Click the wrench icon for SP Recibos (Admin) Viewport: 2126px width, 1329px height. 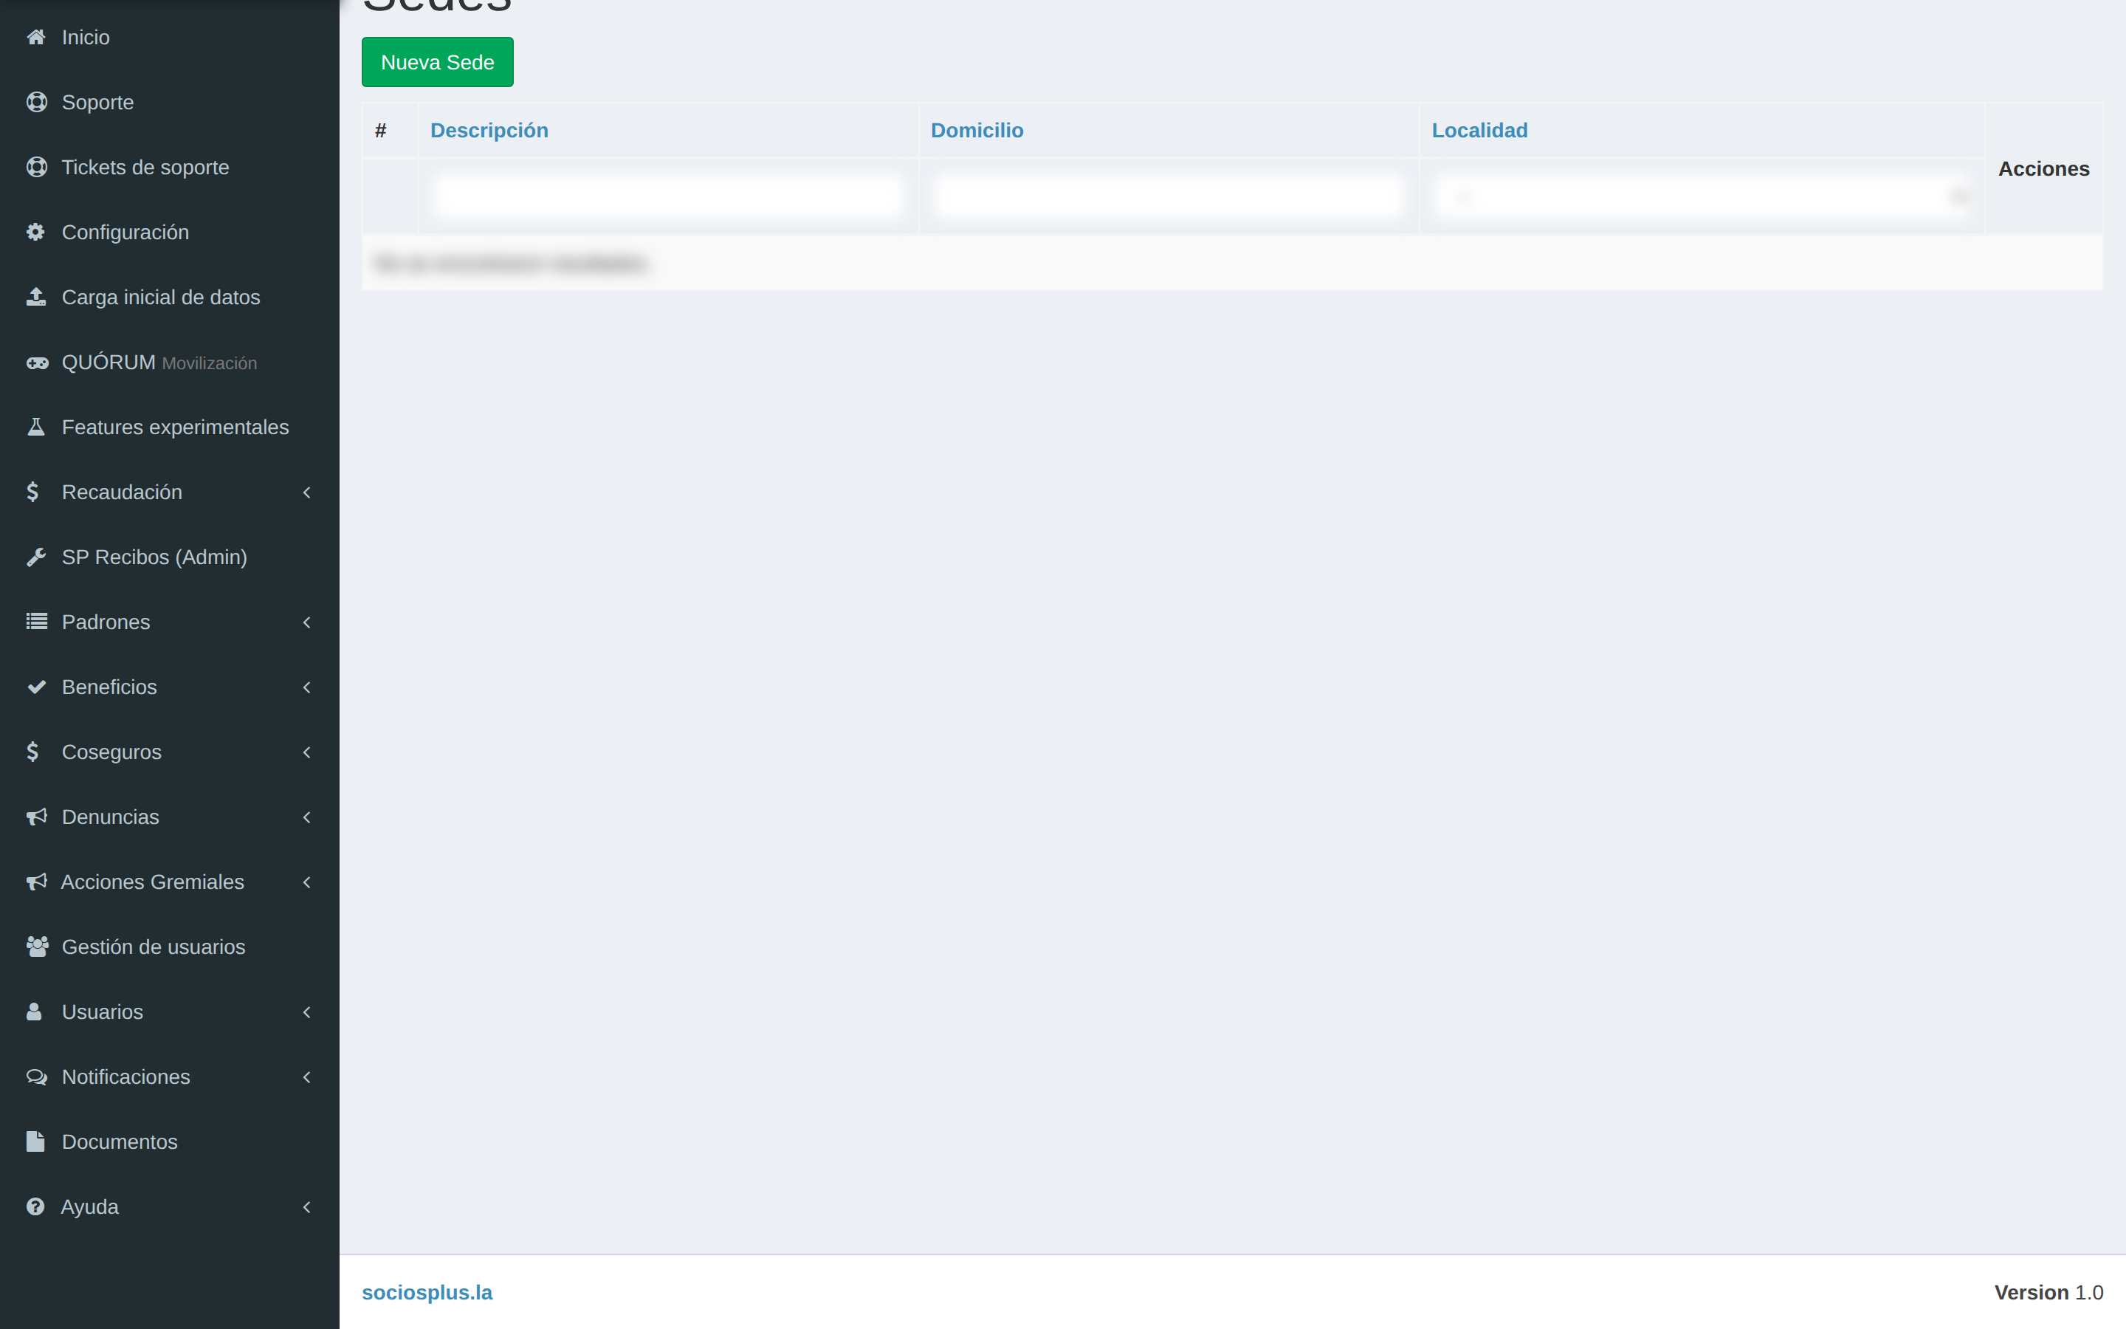click(36, 557)
